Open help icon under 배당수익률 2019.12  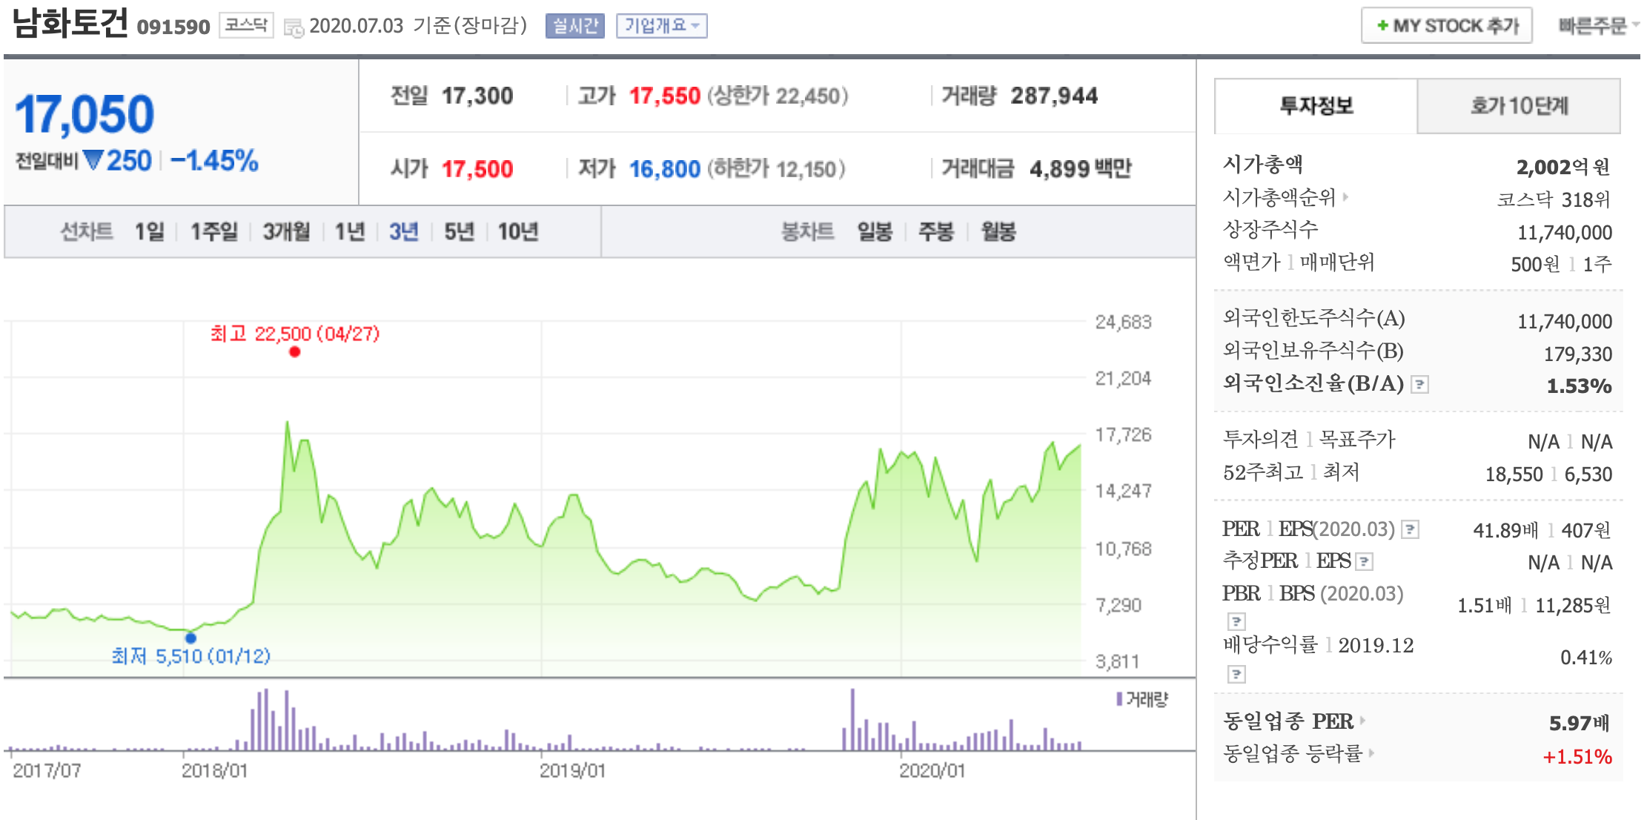(1236, 673)
